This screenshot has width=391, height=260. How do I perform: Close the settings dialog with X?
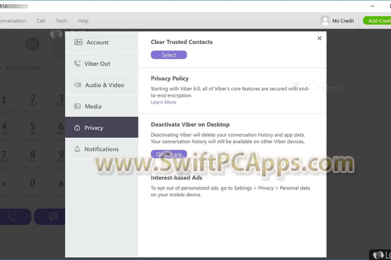(x=319, y=38)
